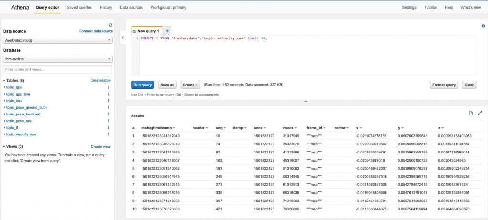Open kebab menu for topic_gps table
Viewport: 488px width, 220px height.
108,87
